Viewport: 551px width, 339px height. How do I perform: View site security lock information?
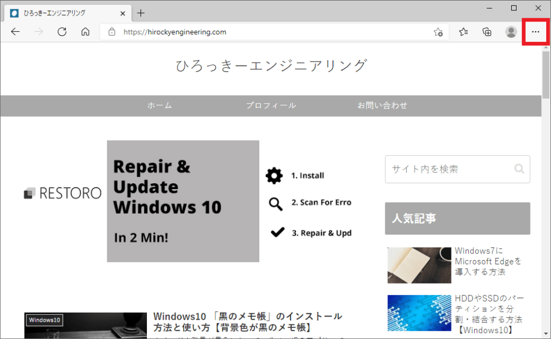(x=112, y=32)
